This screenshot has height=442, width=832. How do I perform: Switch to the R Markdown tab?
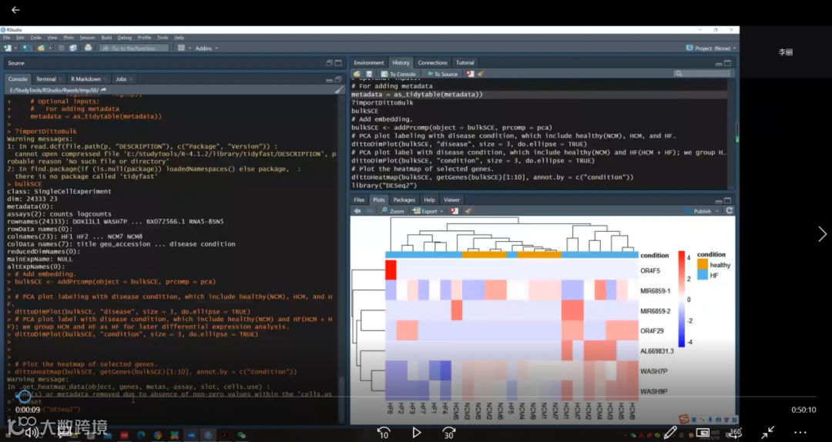click(86, 79)
